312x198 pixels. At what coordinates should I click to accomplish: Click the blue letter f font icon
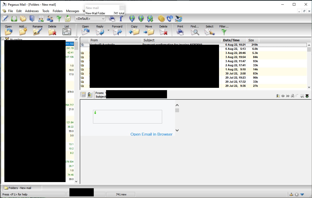point(121,18)
